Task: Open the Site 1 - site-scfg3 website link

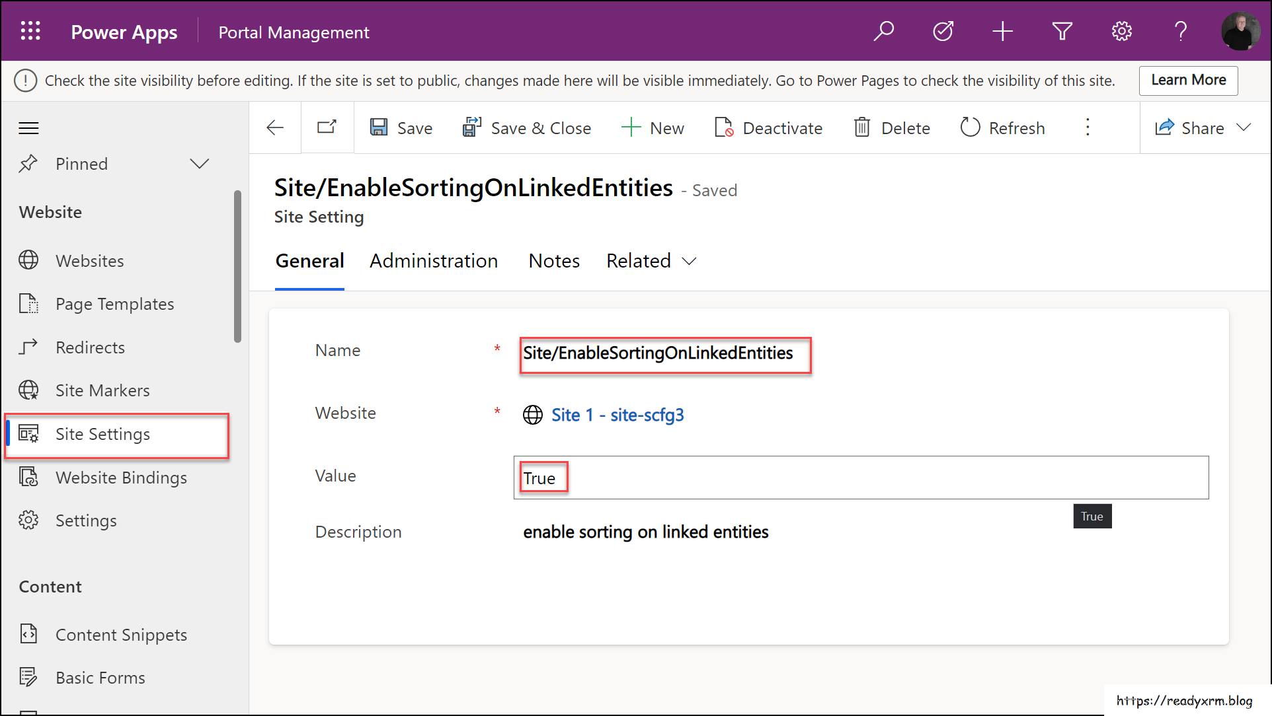Action: tap(617, 415)
